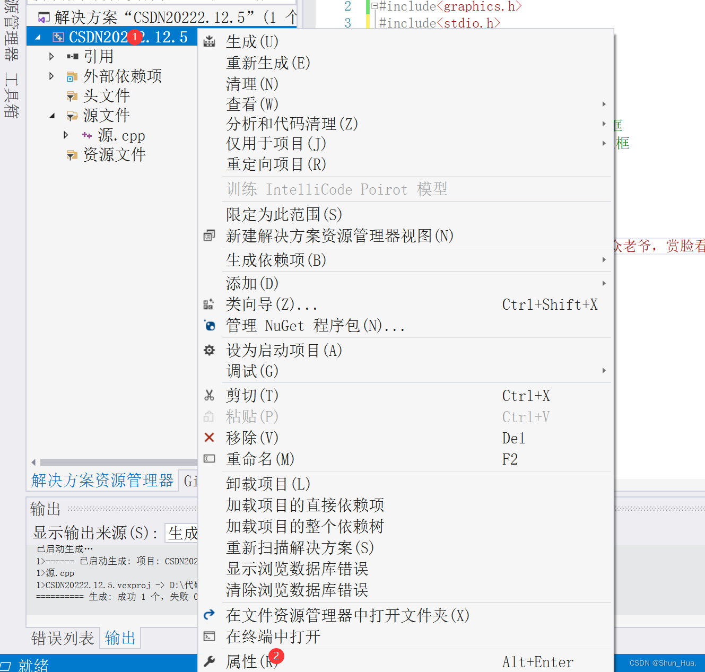Click the Build icon next to 生成(U)
Viewport: 705px width, 672px height.
pos(210,41)
